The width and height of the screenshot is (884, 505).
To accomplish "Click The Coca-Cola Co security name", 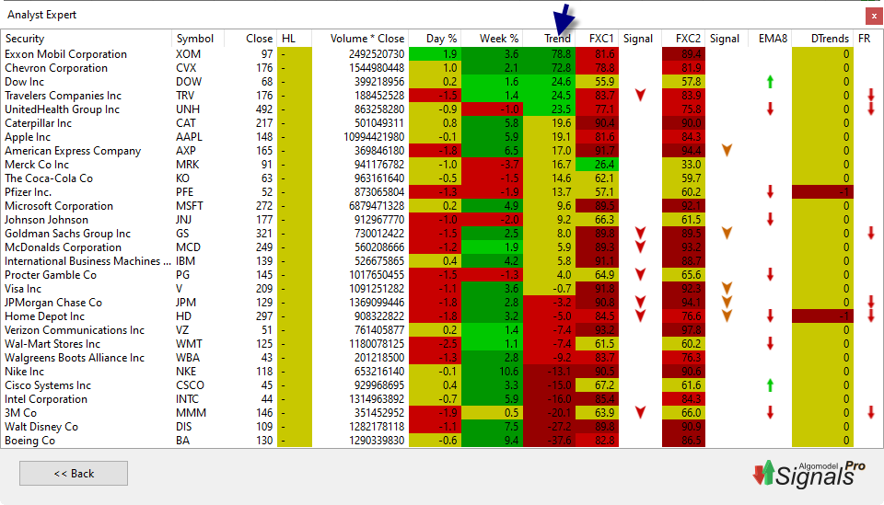I will pos(49,178).
